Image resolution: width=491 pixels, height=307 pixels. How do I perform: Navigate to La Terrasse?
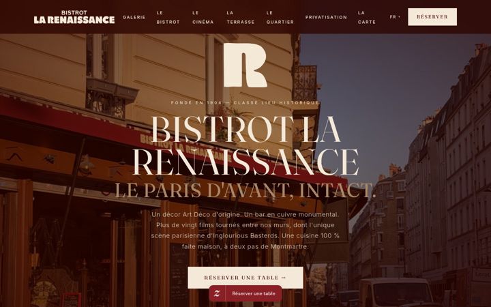coord(241,17)
